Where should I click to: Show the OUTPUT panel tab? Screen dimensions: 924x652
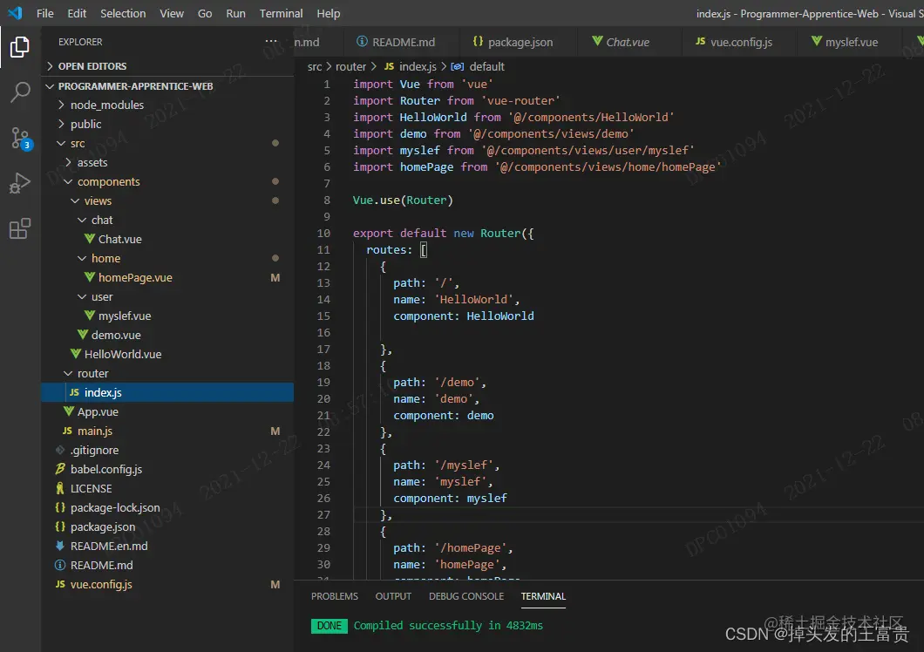(x=393, y=596)
